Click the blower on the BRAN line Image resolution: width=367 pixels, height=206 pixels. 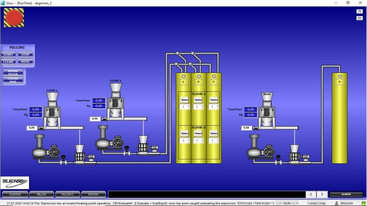coord(261,147)
